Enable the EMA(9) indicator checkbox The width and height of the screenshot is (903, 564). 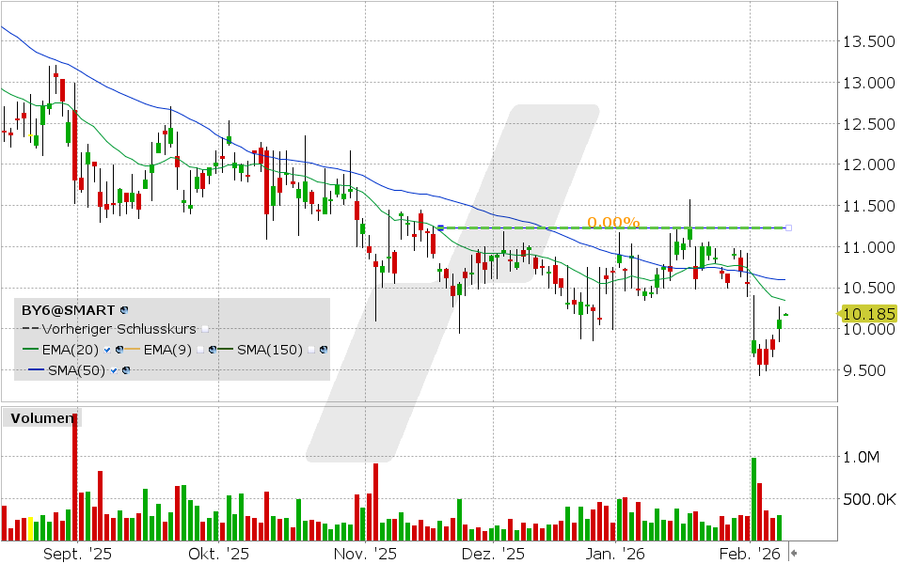199,349
